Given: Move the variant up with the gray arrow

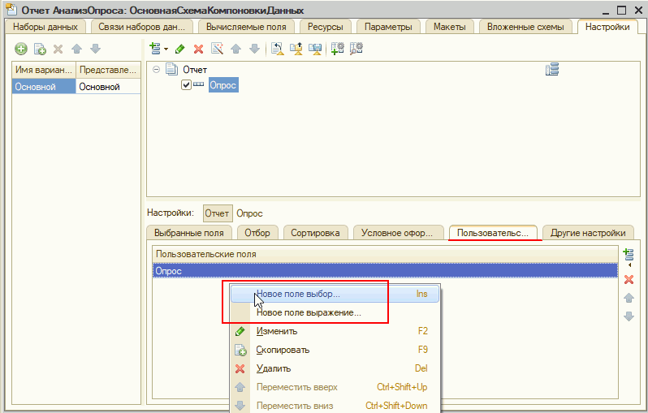Looking at the screenshot, I should [x=77, y=49].
